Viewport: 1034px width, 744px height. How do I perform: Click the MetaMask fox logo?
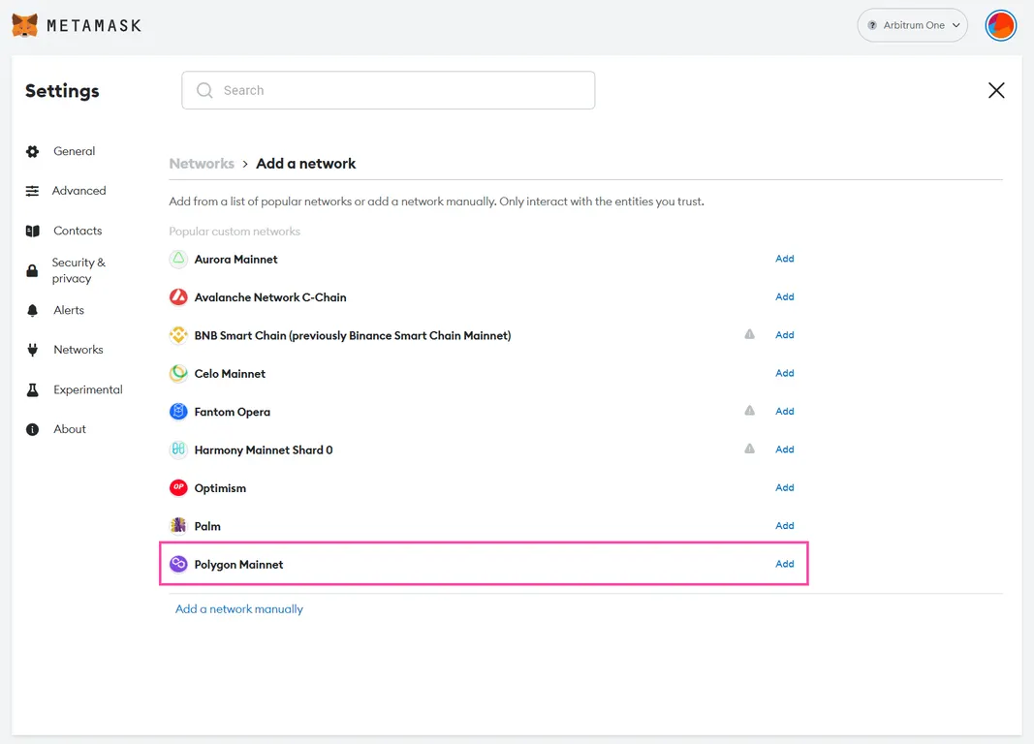24,25
